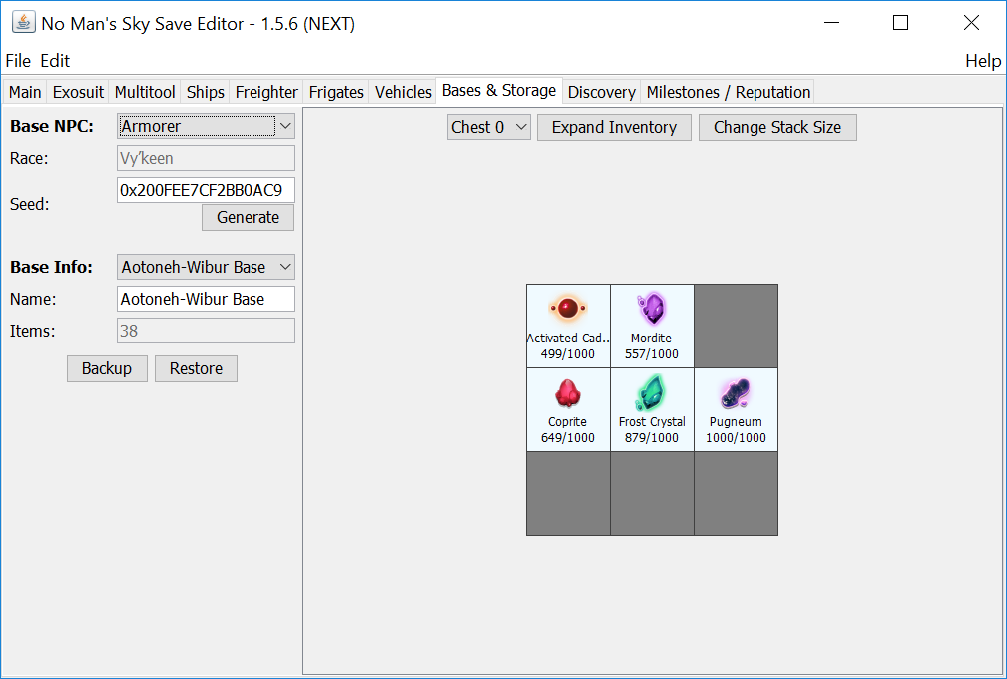Switch to the Freighter tab

pos(266,92)
